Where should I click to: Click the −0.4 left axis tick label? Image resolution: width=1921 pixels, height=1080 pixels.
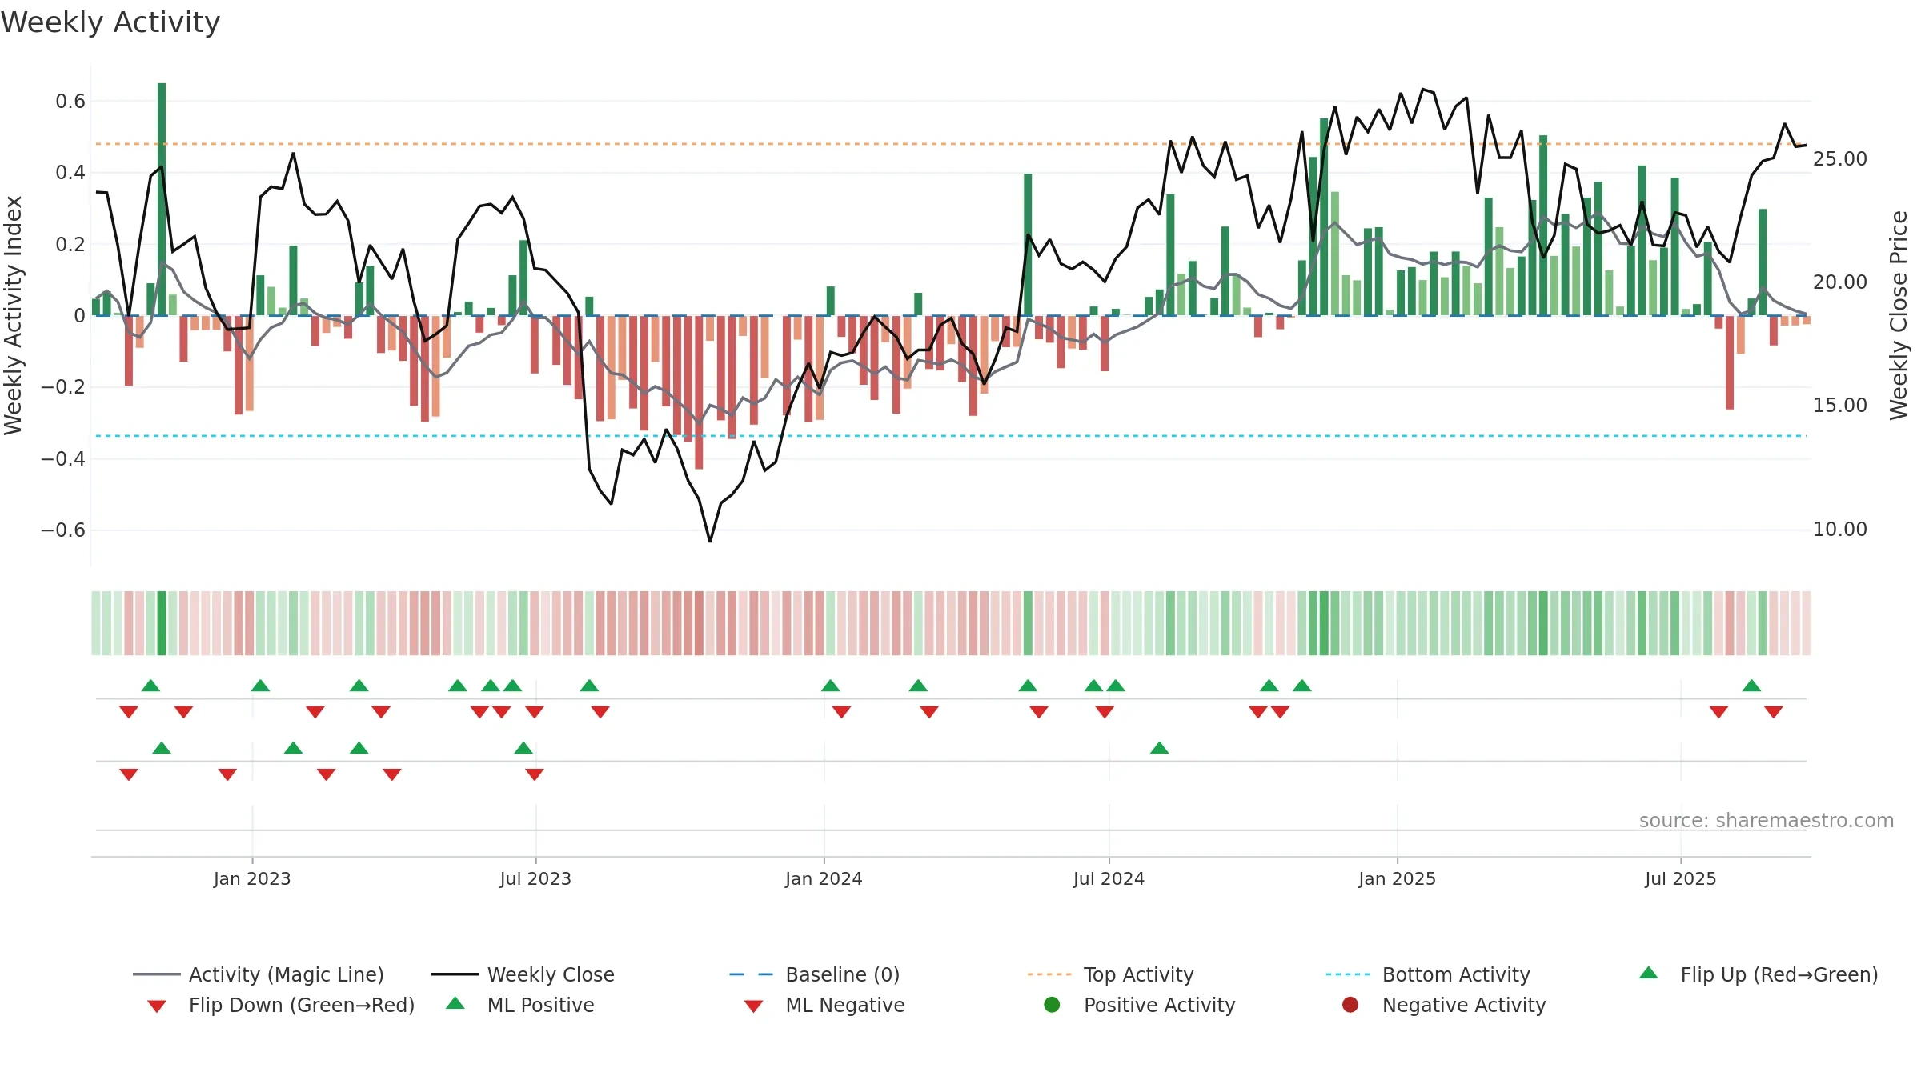(62, 458)
